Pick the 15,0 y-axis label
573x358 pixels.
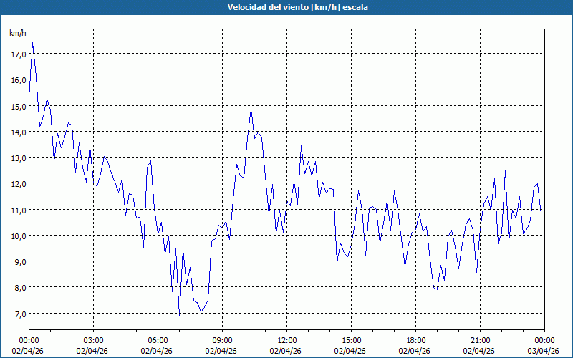coord(18,106)
